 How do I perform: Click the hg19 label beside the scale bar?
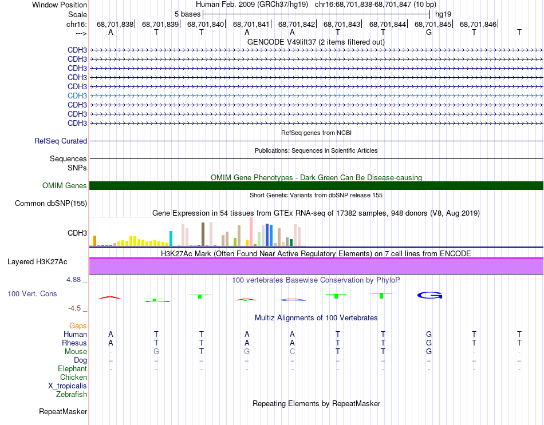[x=443, y=14]
